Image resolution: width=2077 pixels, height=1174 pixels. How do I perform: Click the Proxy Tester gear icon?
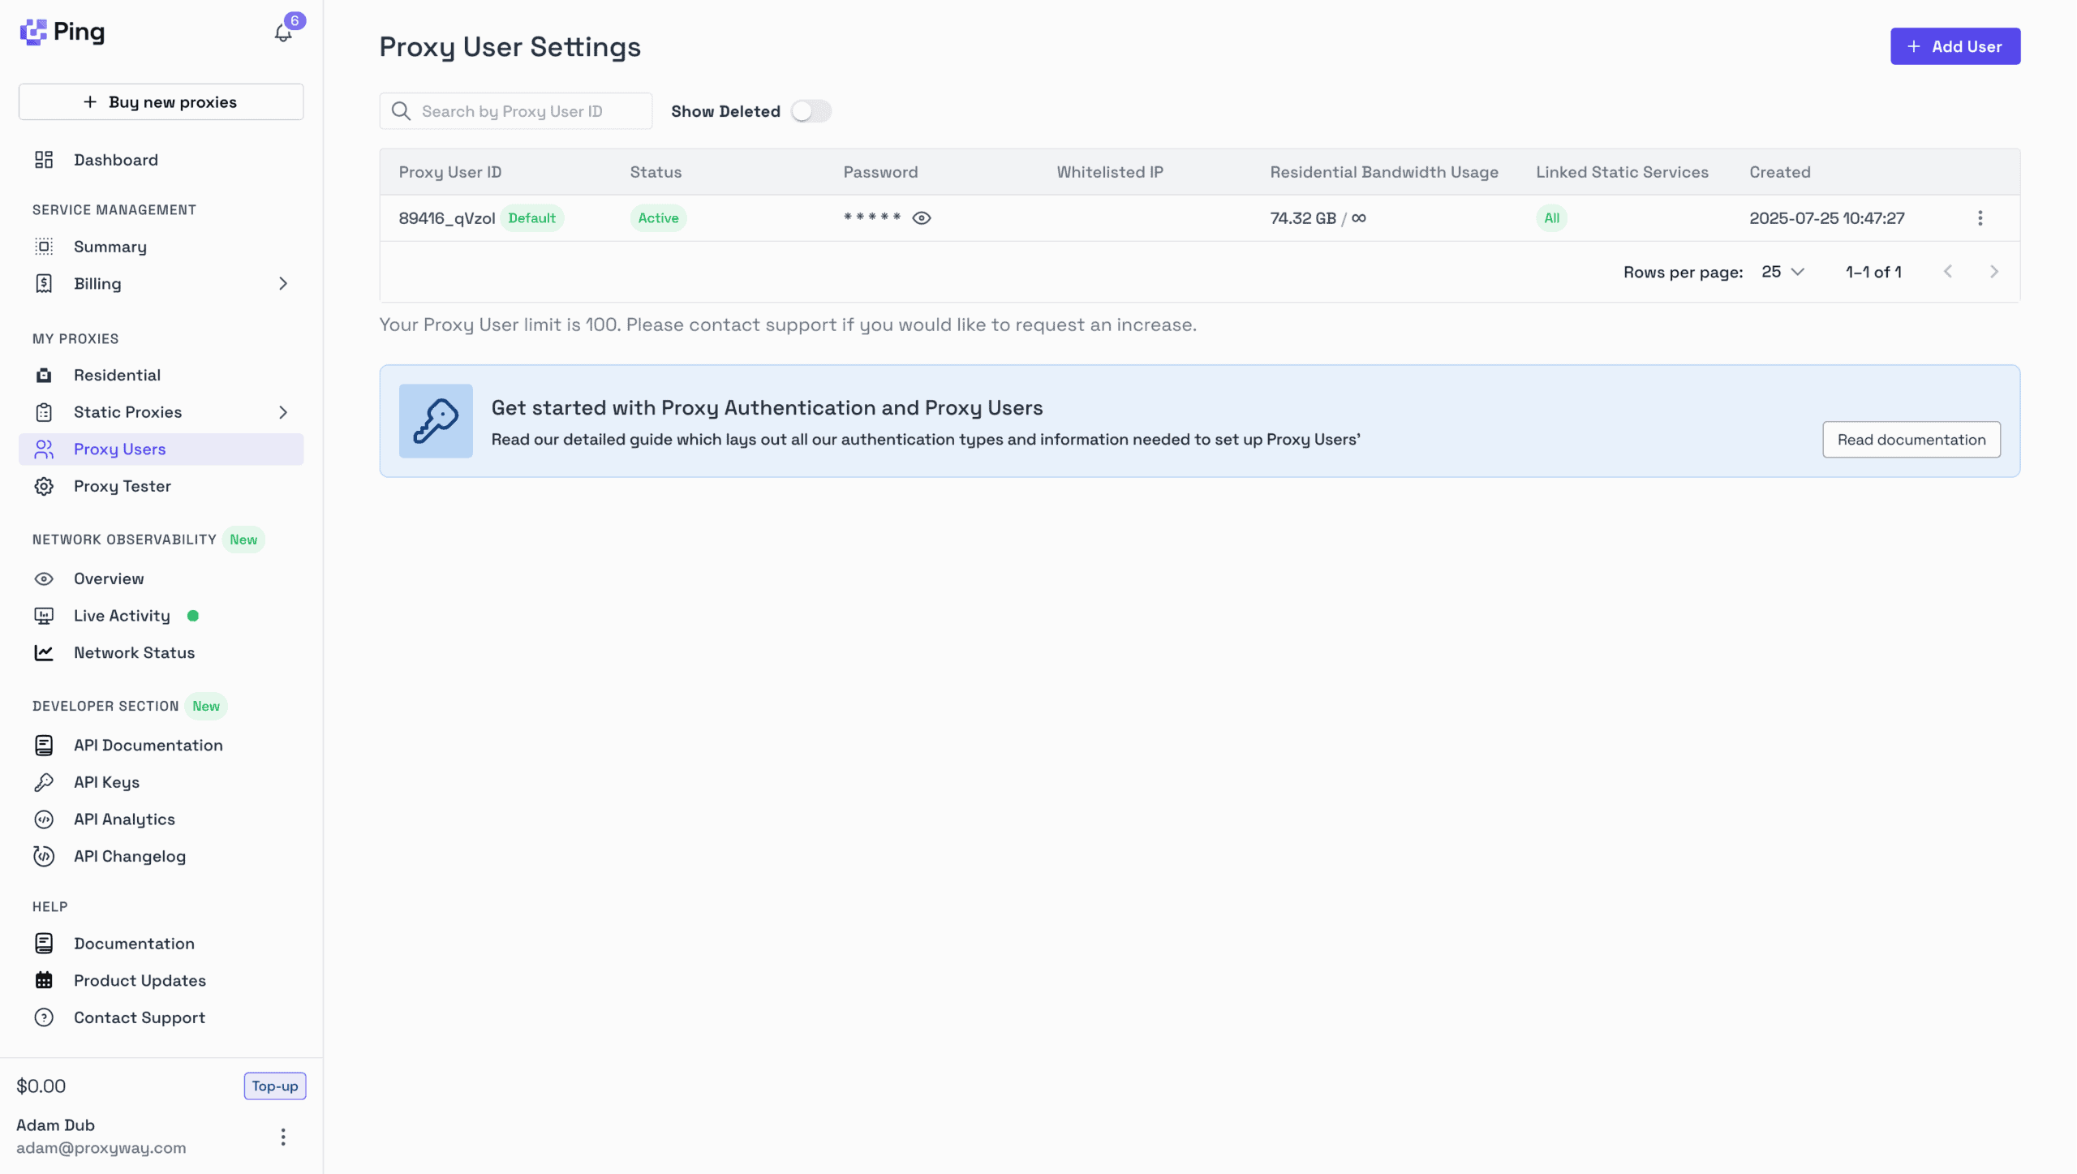tap(44, 486)
